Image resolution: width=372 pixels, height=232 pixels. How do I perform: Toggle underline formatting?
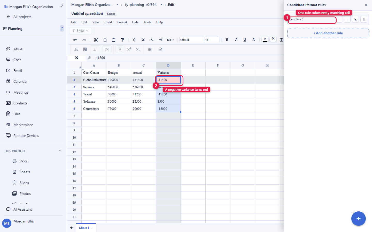coord(245,40)
